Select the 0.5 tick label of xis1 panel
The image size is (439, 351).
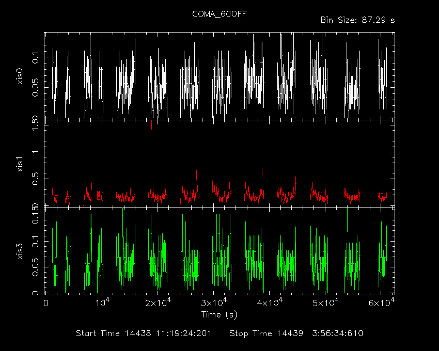(x=36, y=179)
